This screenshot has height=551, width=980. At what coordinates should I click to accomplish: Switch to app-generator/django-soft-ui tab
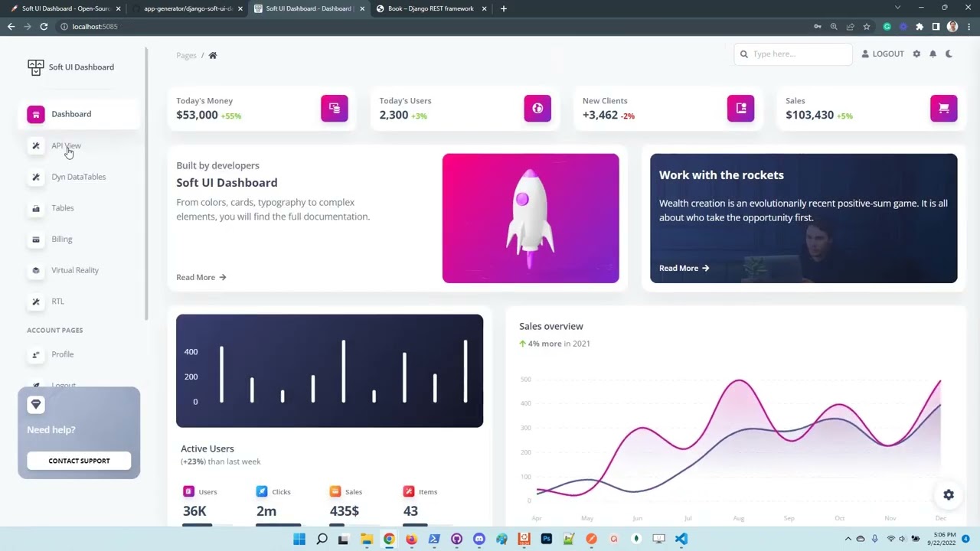click(188, 8)
